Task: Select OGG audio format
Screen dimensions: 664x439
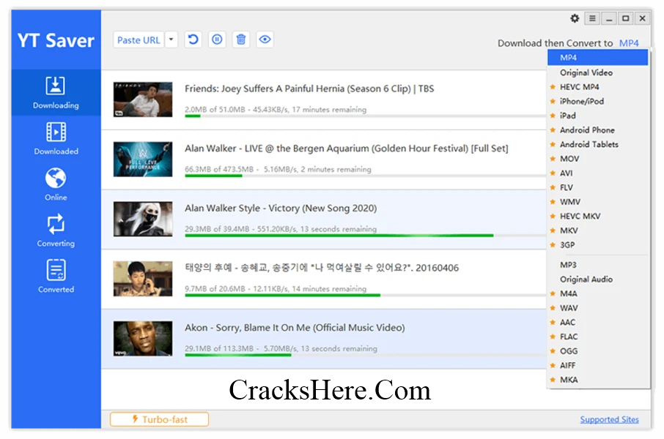Action: 597,351
